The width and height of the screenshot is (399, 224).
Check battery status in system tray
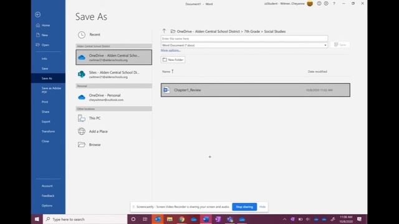coord(300,219)
